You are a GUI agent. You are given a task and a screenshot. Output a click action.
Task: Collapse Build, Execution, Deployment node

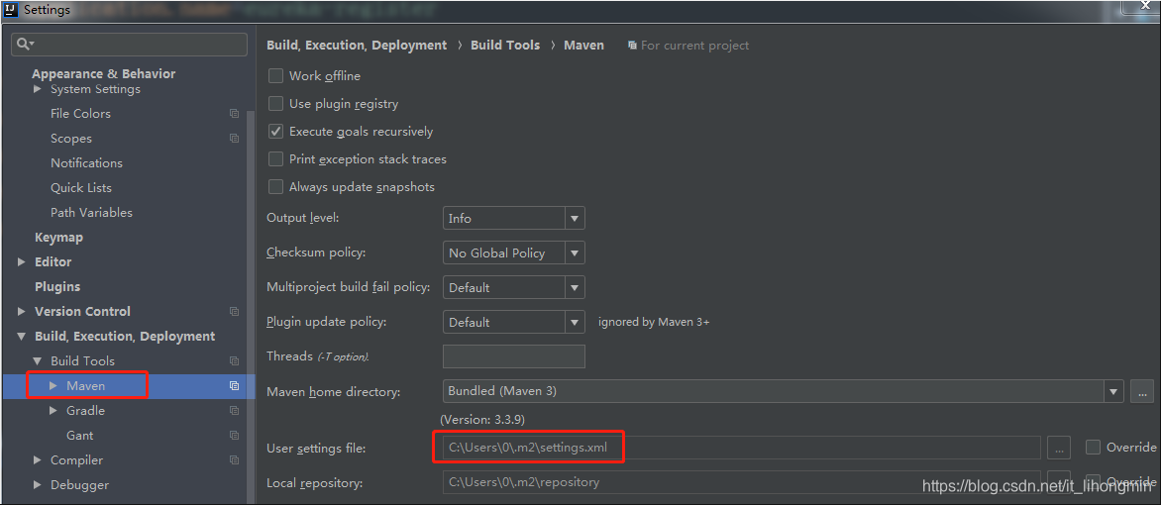pos(21,337)
